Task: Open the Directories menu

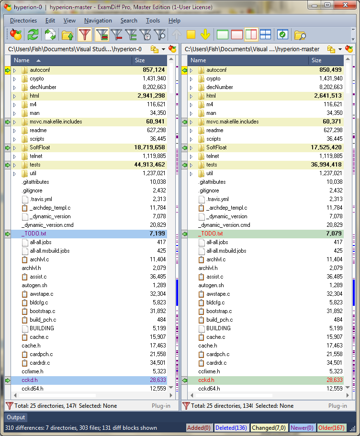Action: coord(23,21)
